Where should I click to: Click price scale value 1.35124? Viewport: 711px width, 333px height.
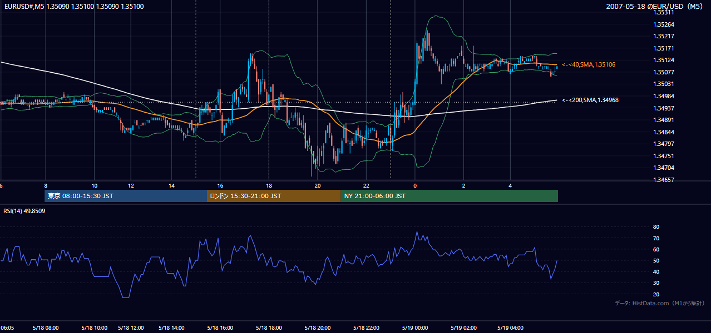(664, 60)
